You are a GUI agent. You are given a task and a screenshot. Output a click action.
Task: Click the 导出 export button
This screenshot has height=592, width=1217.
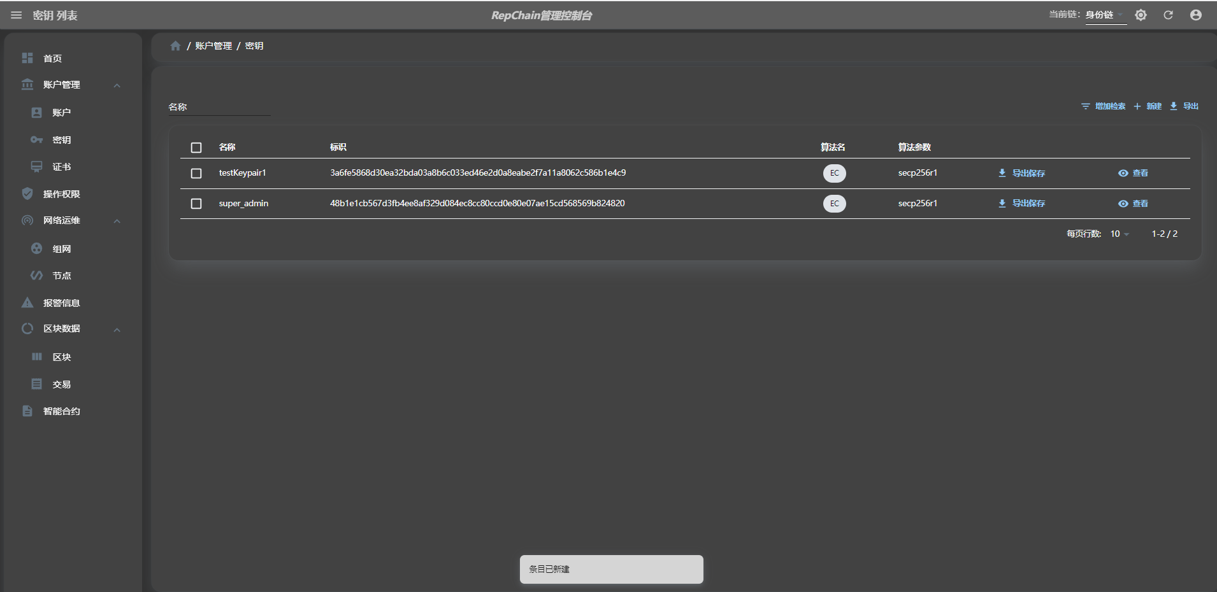coord(1185,106)
